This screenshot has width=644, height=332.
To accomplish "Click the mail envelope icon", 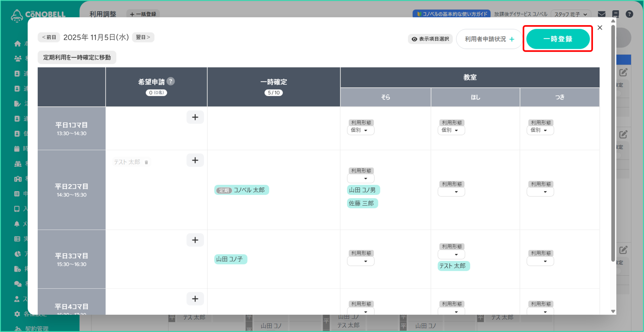I will (601, 14).
